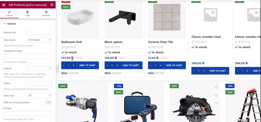This screenshot has width=261, height=122.
Task: Switch to the Style tab
Action: 28,13
